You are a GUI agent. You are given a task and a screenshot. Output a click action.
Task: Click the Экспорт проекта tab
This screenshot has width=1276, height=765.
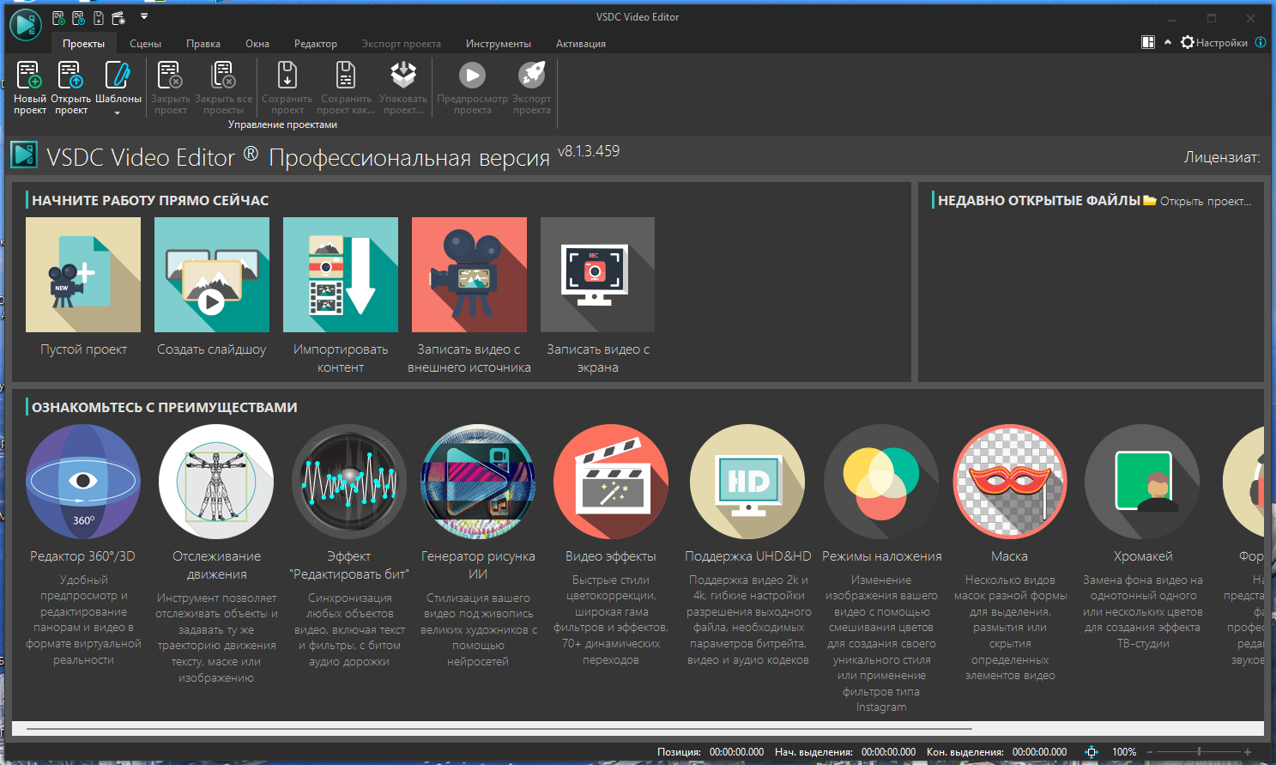402,44
